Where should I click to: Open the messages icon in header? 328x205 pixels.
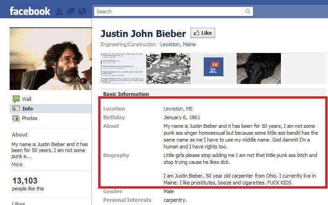(71, 11)
